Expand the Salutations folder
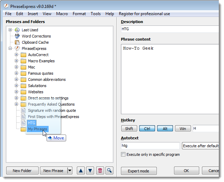This screenshot has height=182, width=224. coord(17,86)
